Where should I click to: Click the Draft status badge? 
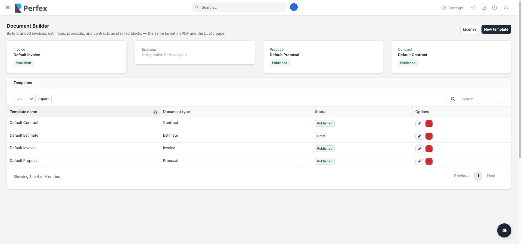[x=321, y=136]
